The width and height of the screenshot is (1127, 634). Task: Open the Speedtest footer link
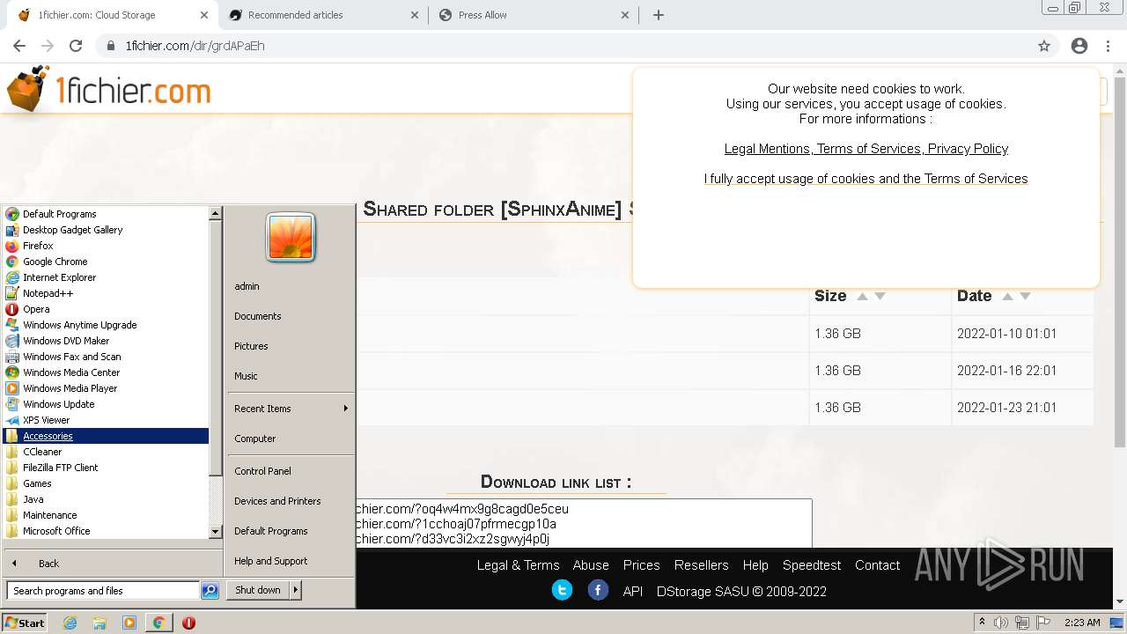(x=812, y=565)
